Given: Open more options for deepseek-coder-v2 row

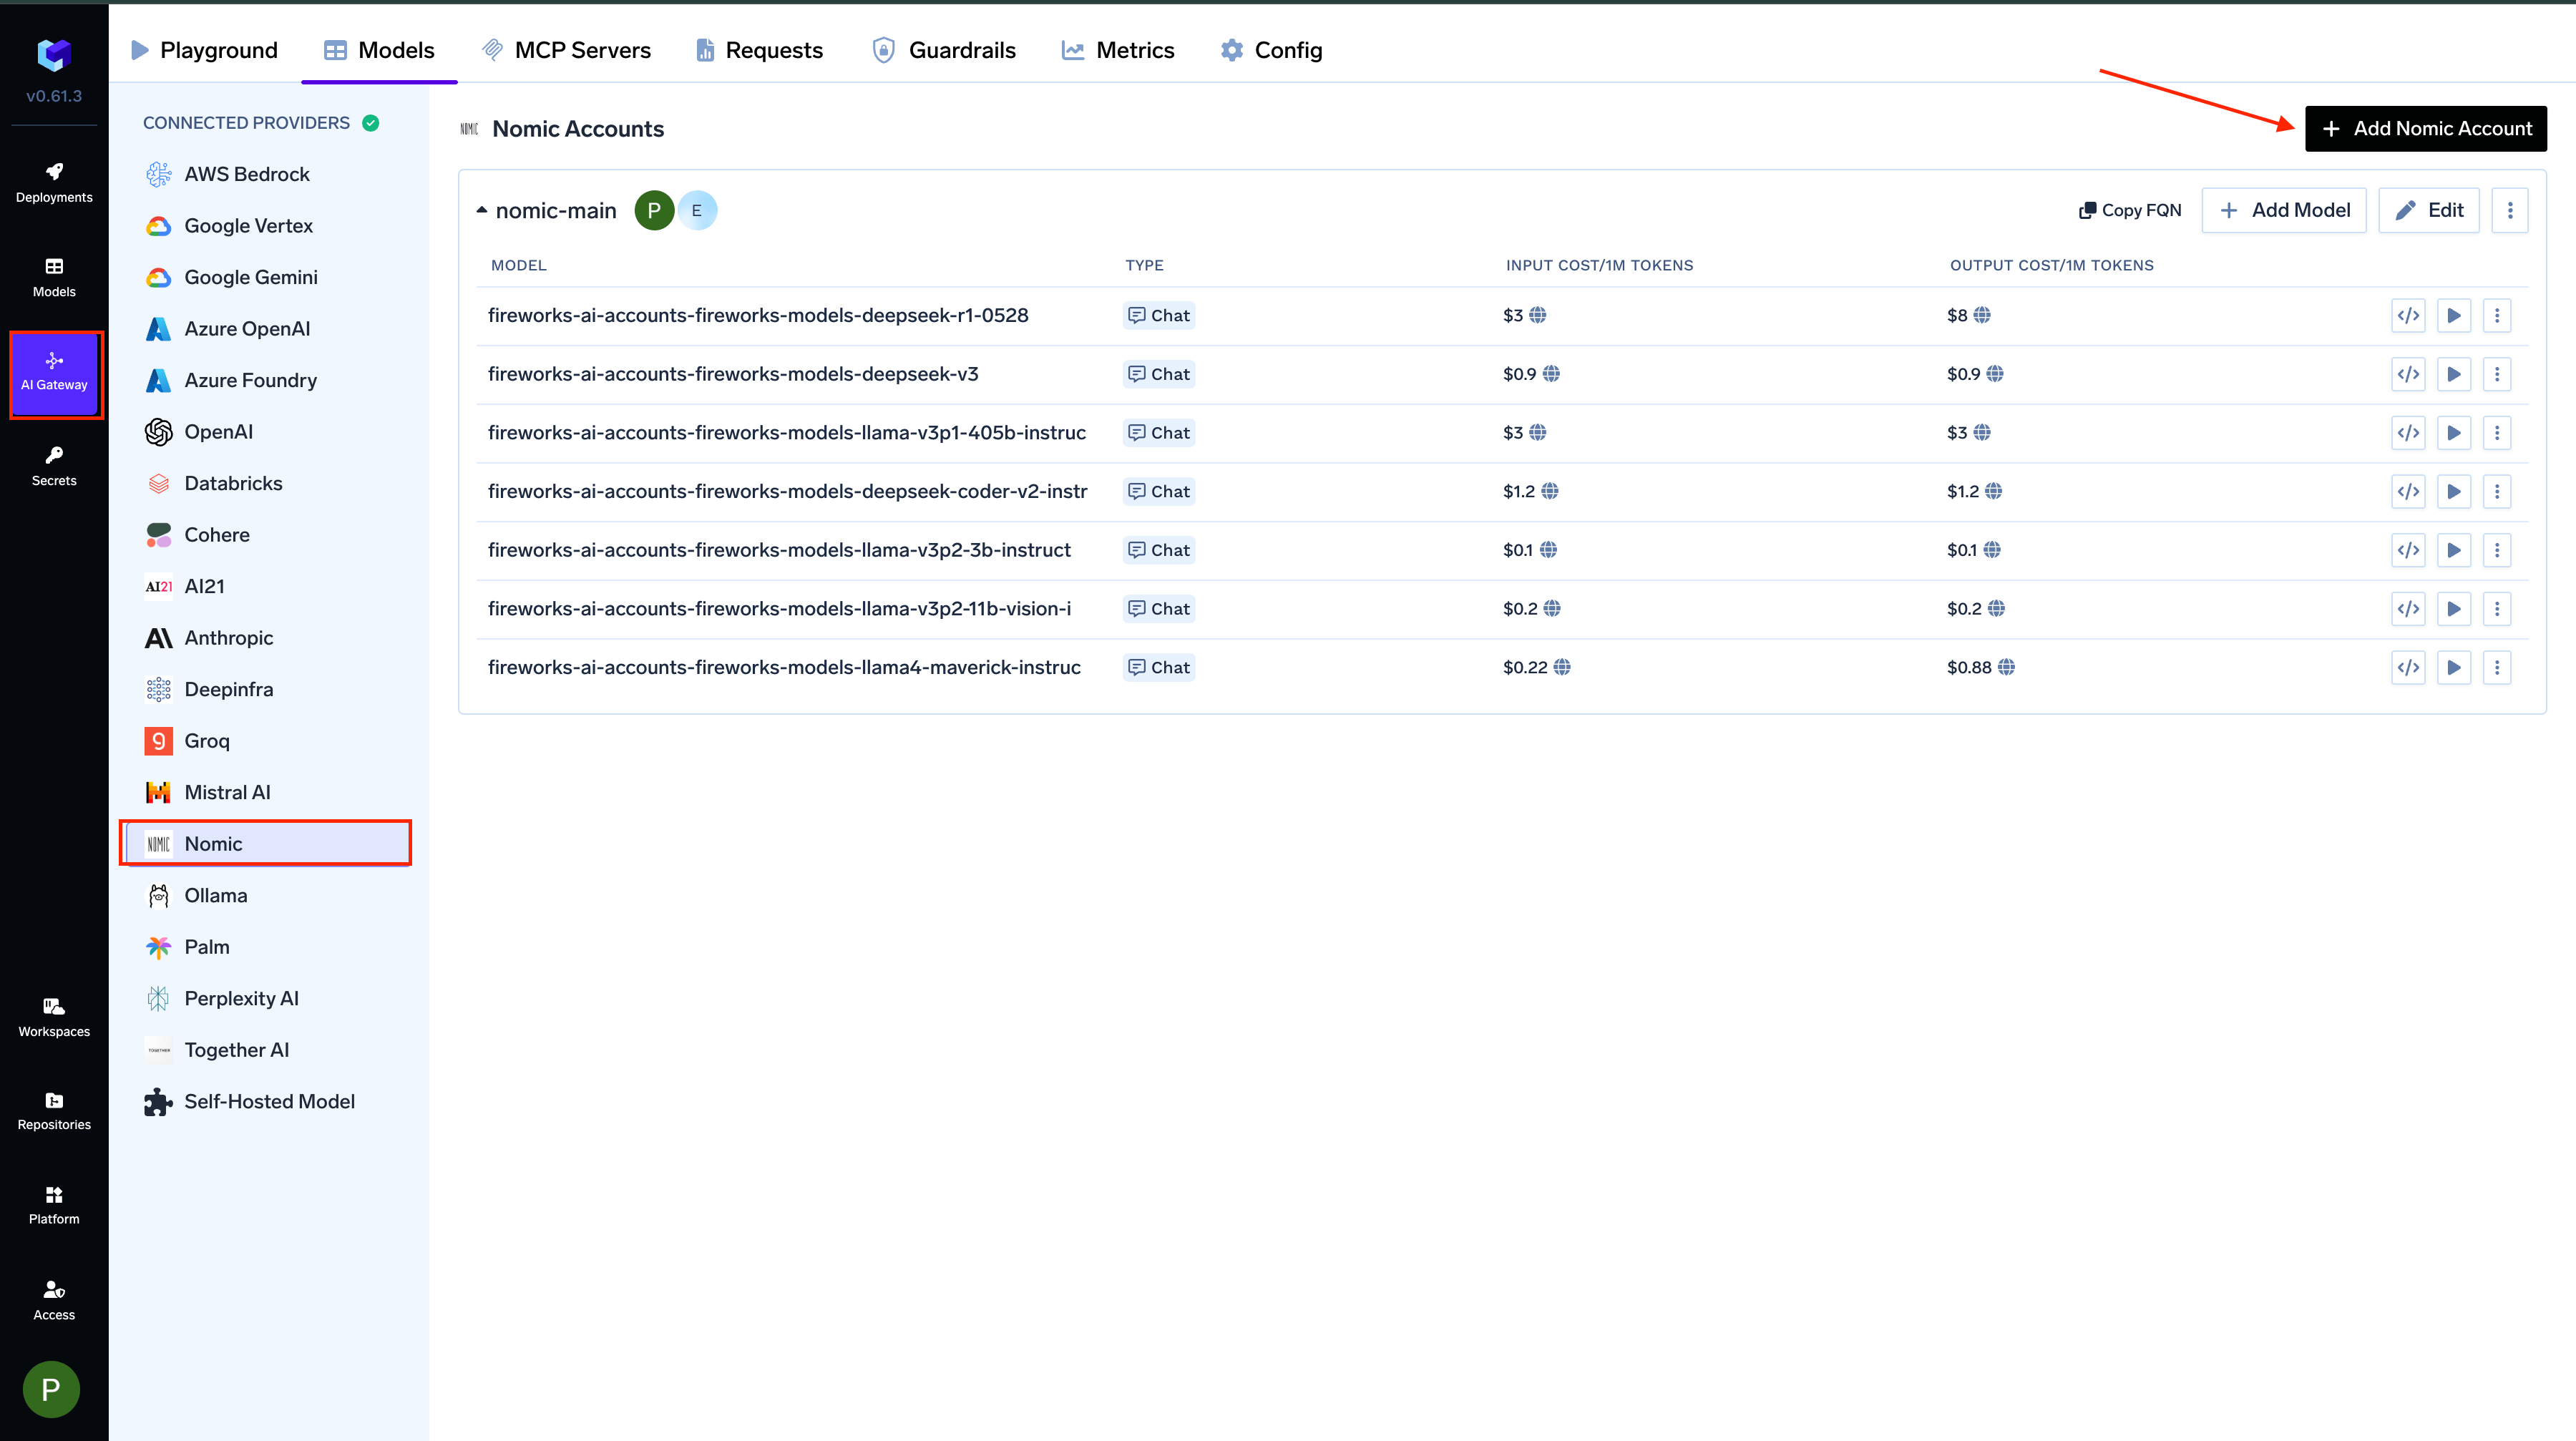Looking at the screenshot, I should click(x=2497, y=491).
